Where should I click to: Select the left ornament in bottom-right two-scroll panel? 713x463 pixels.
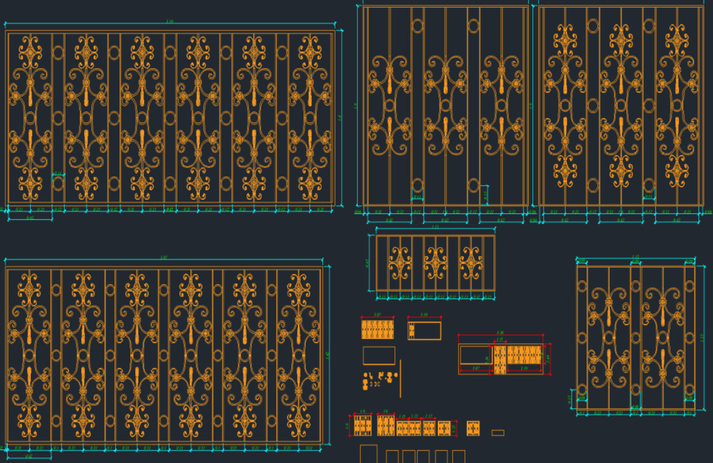[609, 338]
